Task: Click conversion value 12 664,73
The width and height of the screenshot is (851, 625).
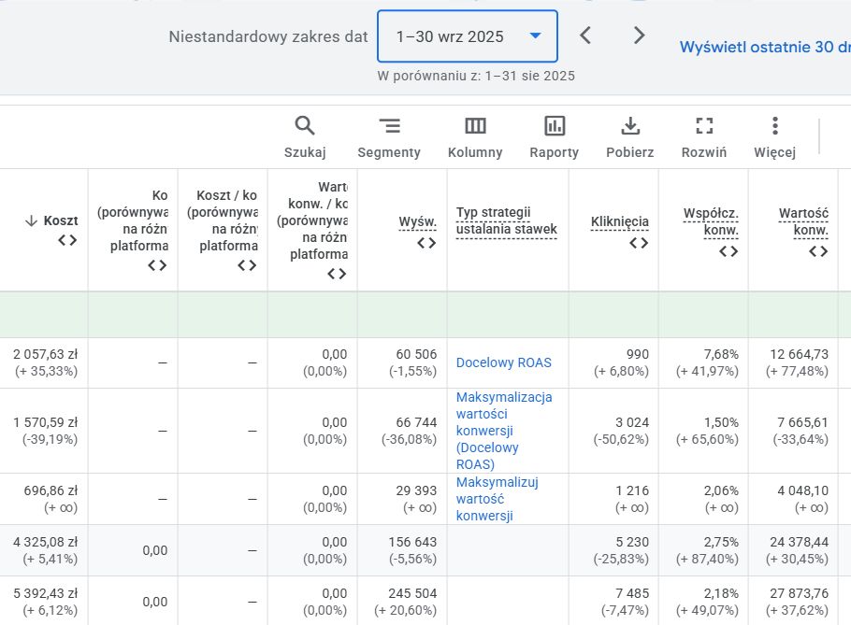Action: 799,354
